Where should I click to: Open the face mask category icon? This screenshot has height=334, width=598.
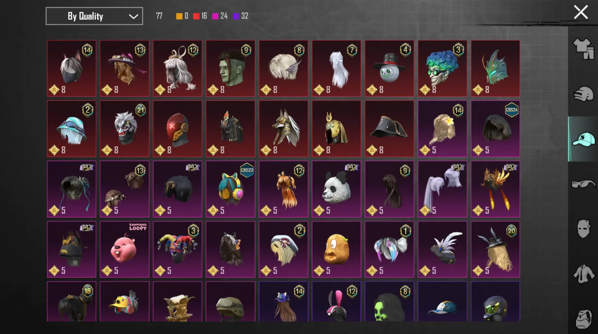583,229
